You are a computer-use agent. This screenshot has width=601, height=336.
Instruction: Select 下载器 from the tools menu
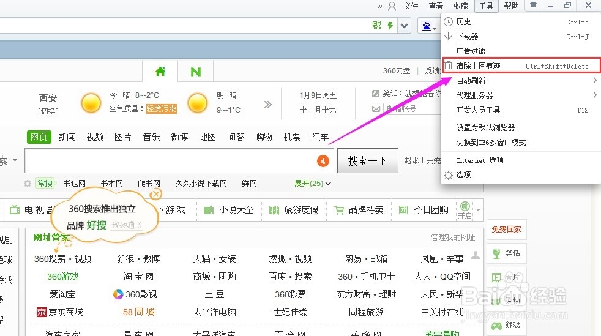coord(520,36)
